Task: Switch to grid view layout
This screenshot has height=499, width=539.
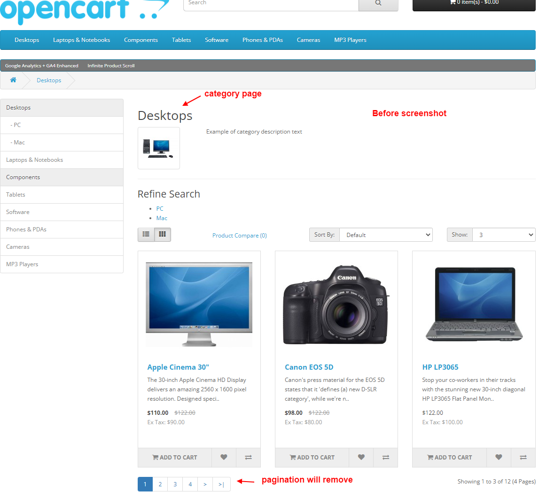Action: tap(163, 234)
